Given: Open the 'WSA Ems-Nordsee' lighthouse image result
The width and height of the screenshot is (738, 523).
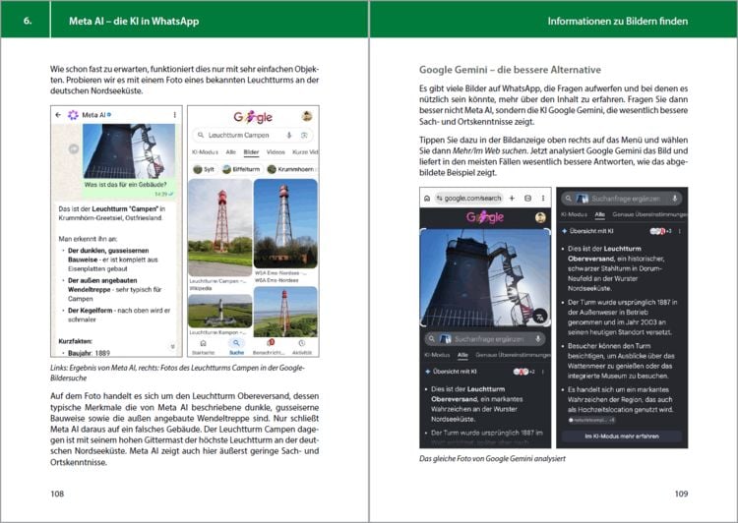Looking at the screenshot, I should click(285, 224).
